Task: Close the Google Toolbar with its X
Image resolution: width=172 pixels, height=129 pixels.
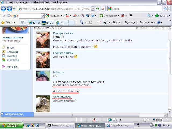Action: [x=4, y=16]
